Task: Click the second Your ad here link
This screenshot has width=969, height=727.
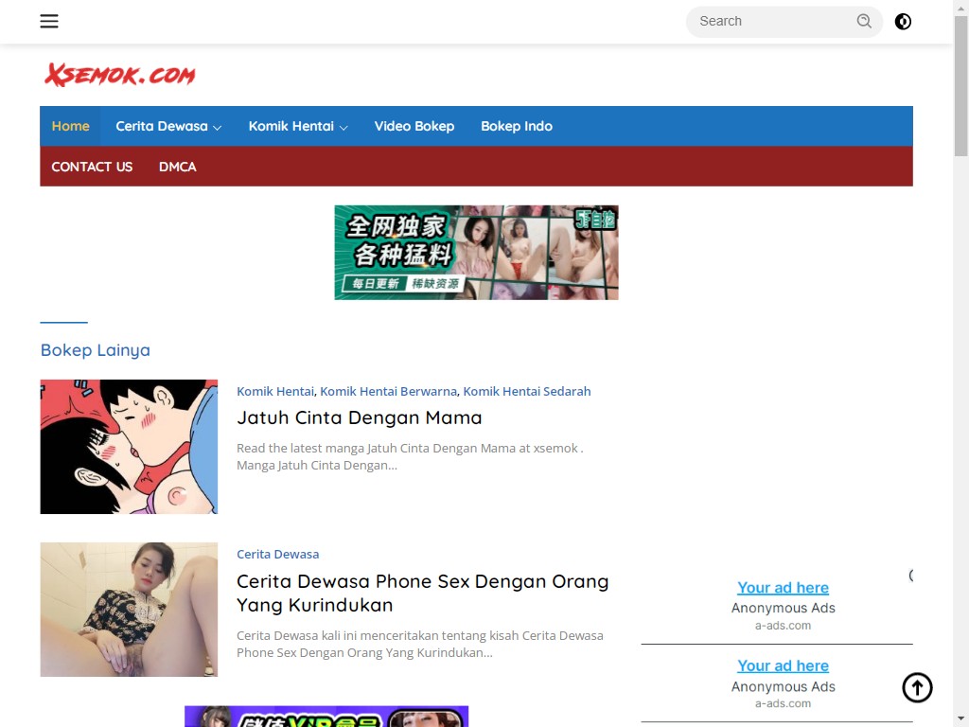Action: (x=783, y=665)
